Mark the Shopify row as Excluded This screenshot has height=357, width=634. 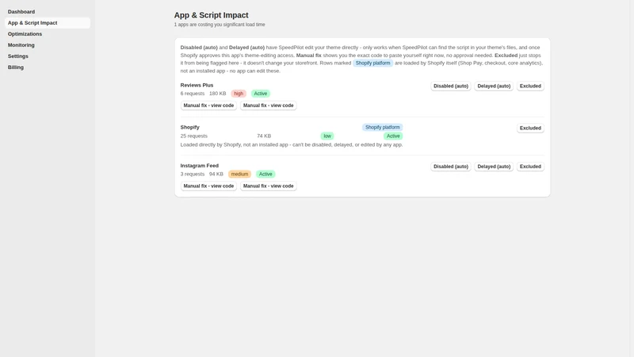pyautogui.click(x=530, y=128)
